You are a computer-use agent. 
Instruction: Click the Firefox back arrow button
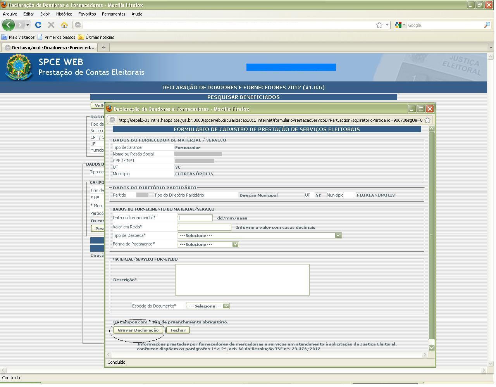pos(9,25)
